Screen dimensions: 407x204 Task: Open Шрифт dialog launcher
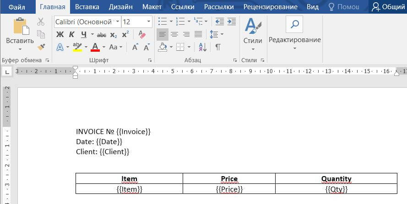pyautogui.click(x=150, y=60)
